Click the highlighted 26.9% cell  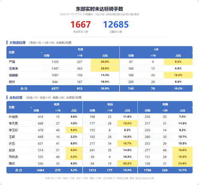coord(105,68)
